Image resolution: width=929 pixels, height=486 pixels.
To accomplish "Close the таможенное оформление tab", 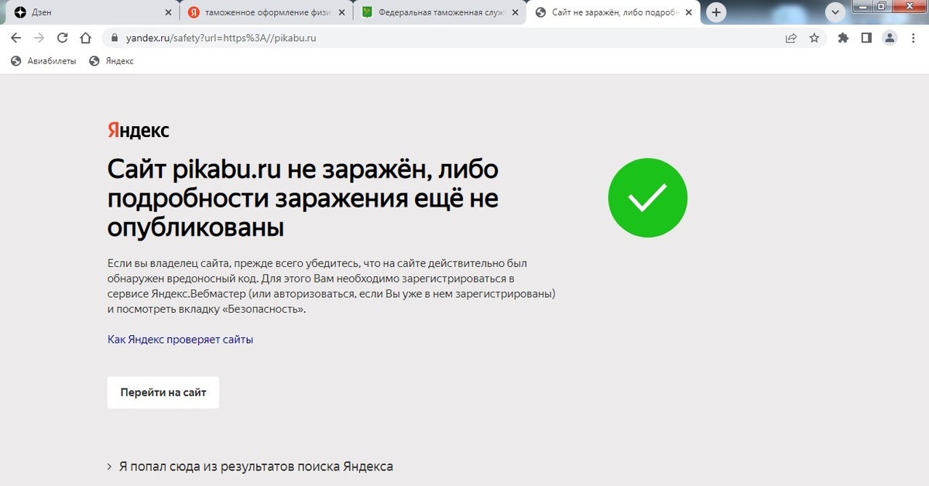I will [341, 12].
